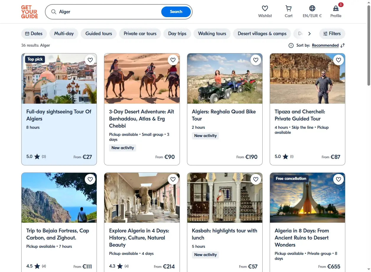Screen dimensions: 371x272
Task: Click the From €190 price
Action: click(x=247, y=157)
